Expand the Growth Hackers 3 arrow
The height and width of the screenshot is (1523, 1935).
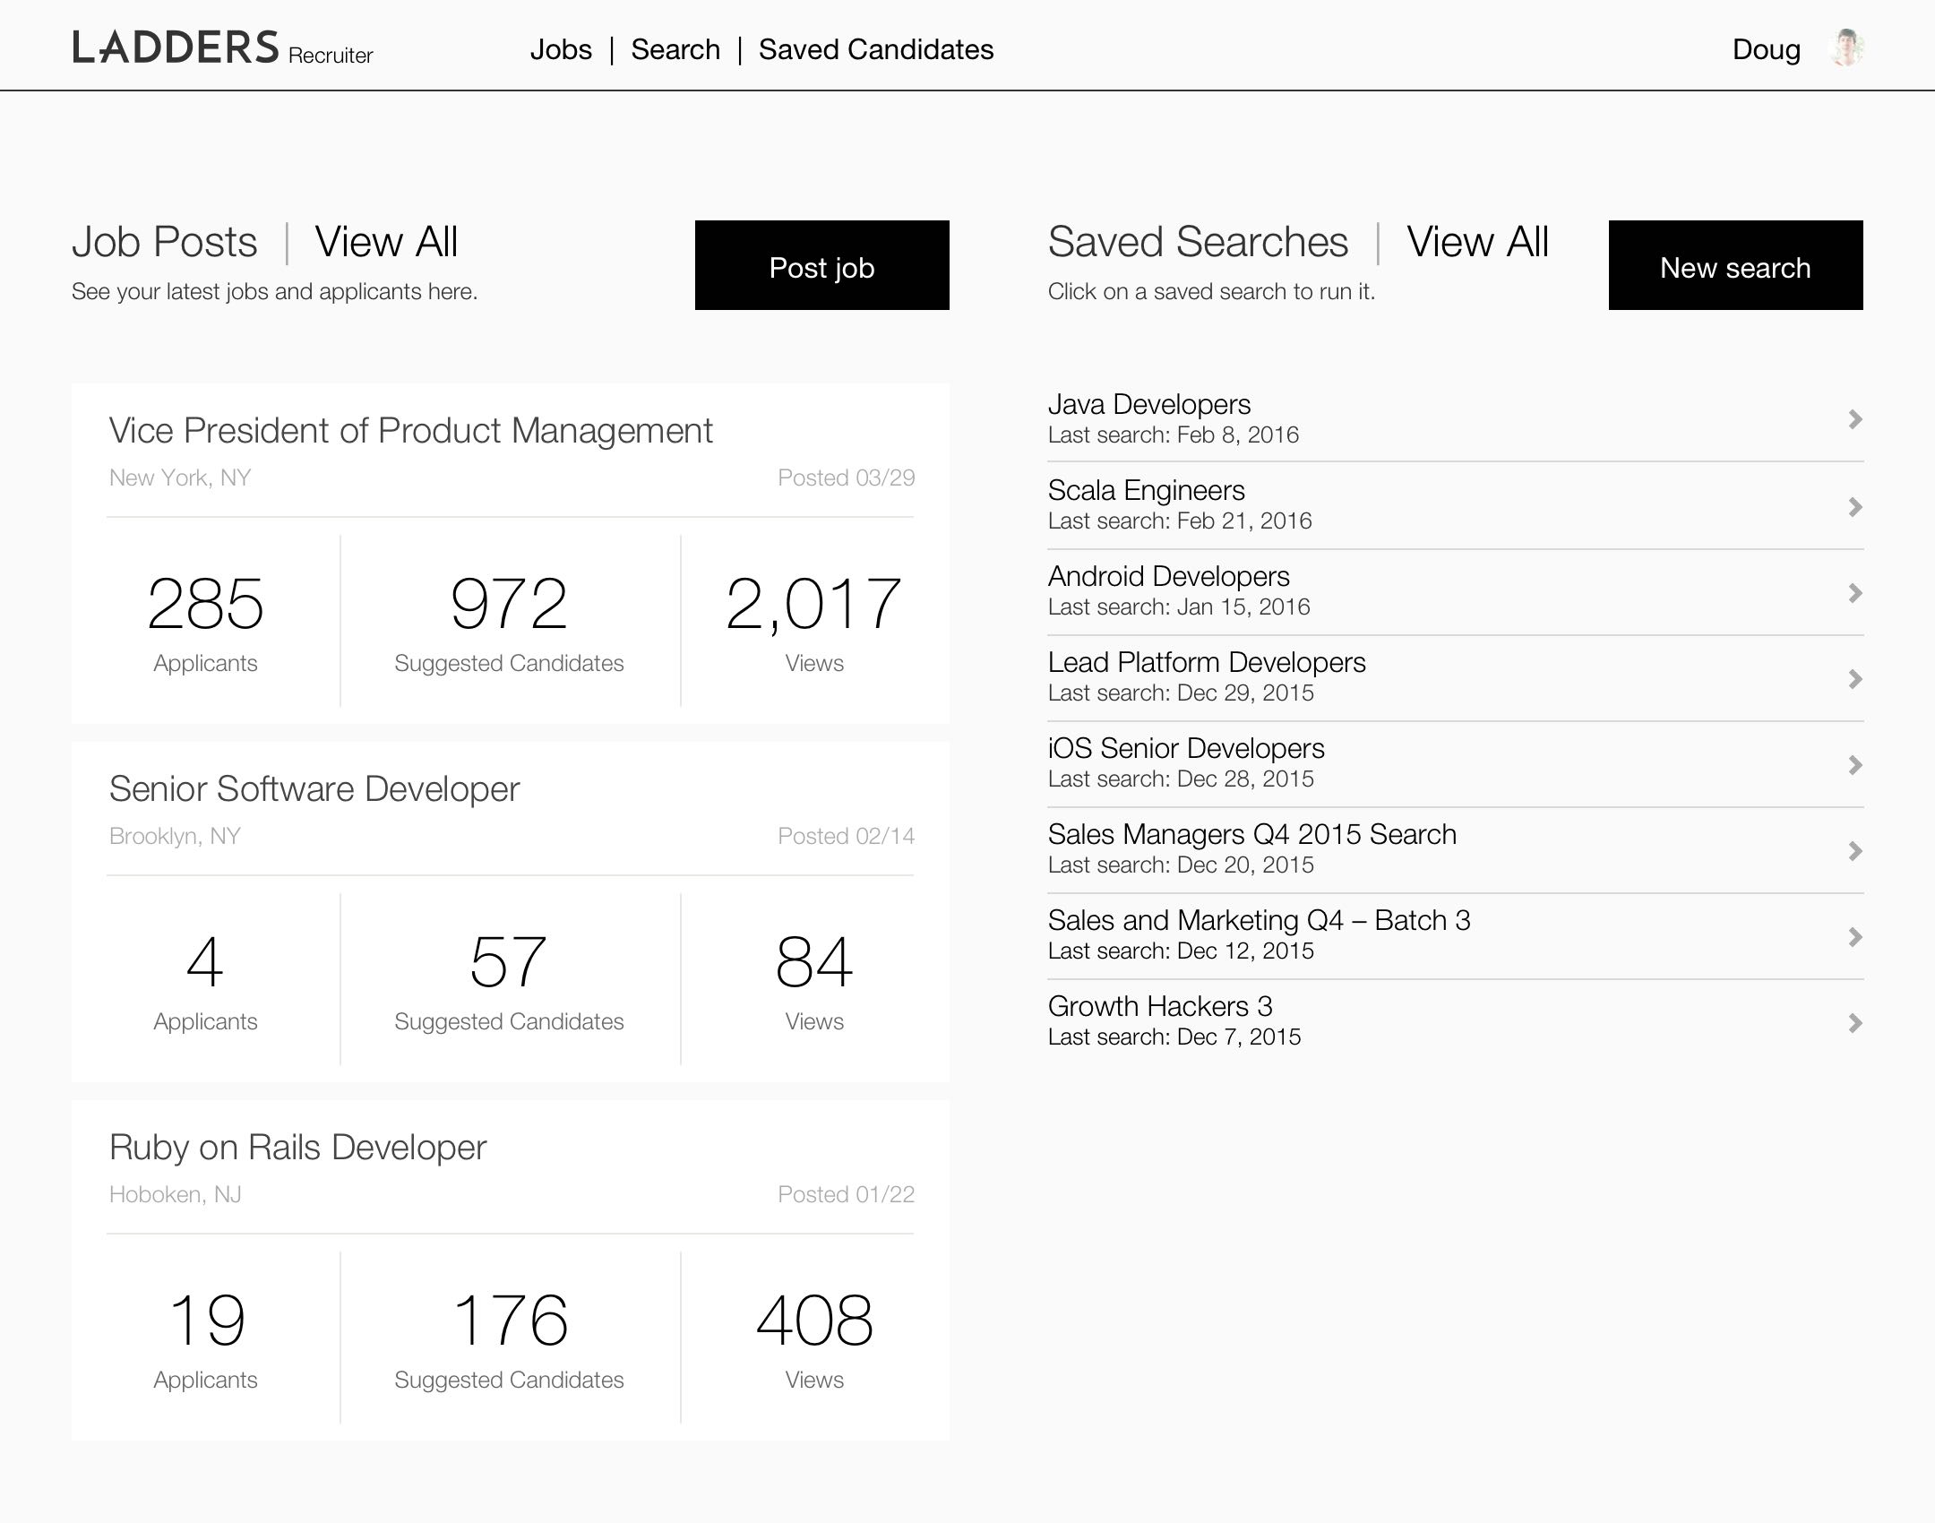(1854, 1023)
